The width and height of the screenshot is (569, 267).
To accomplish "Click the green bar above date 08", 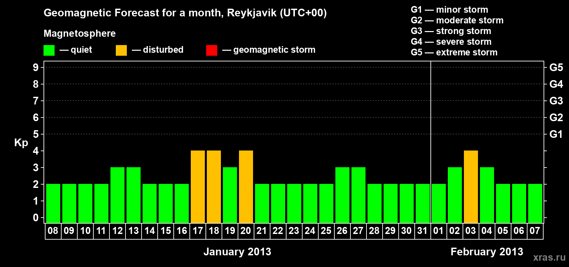I will (x=53, y=203).
